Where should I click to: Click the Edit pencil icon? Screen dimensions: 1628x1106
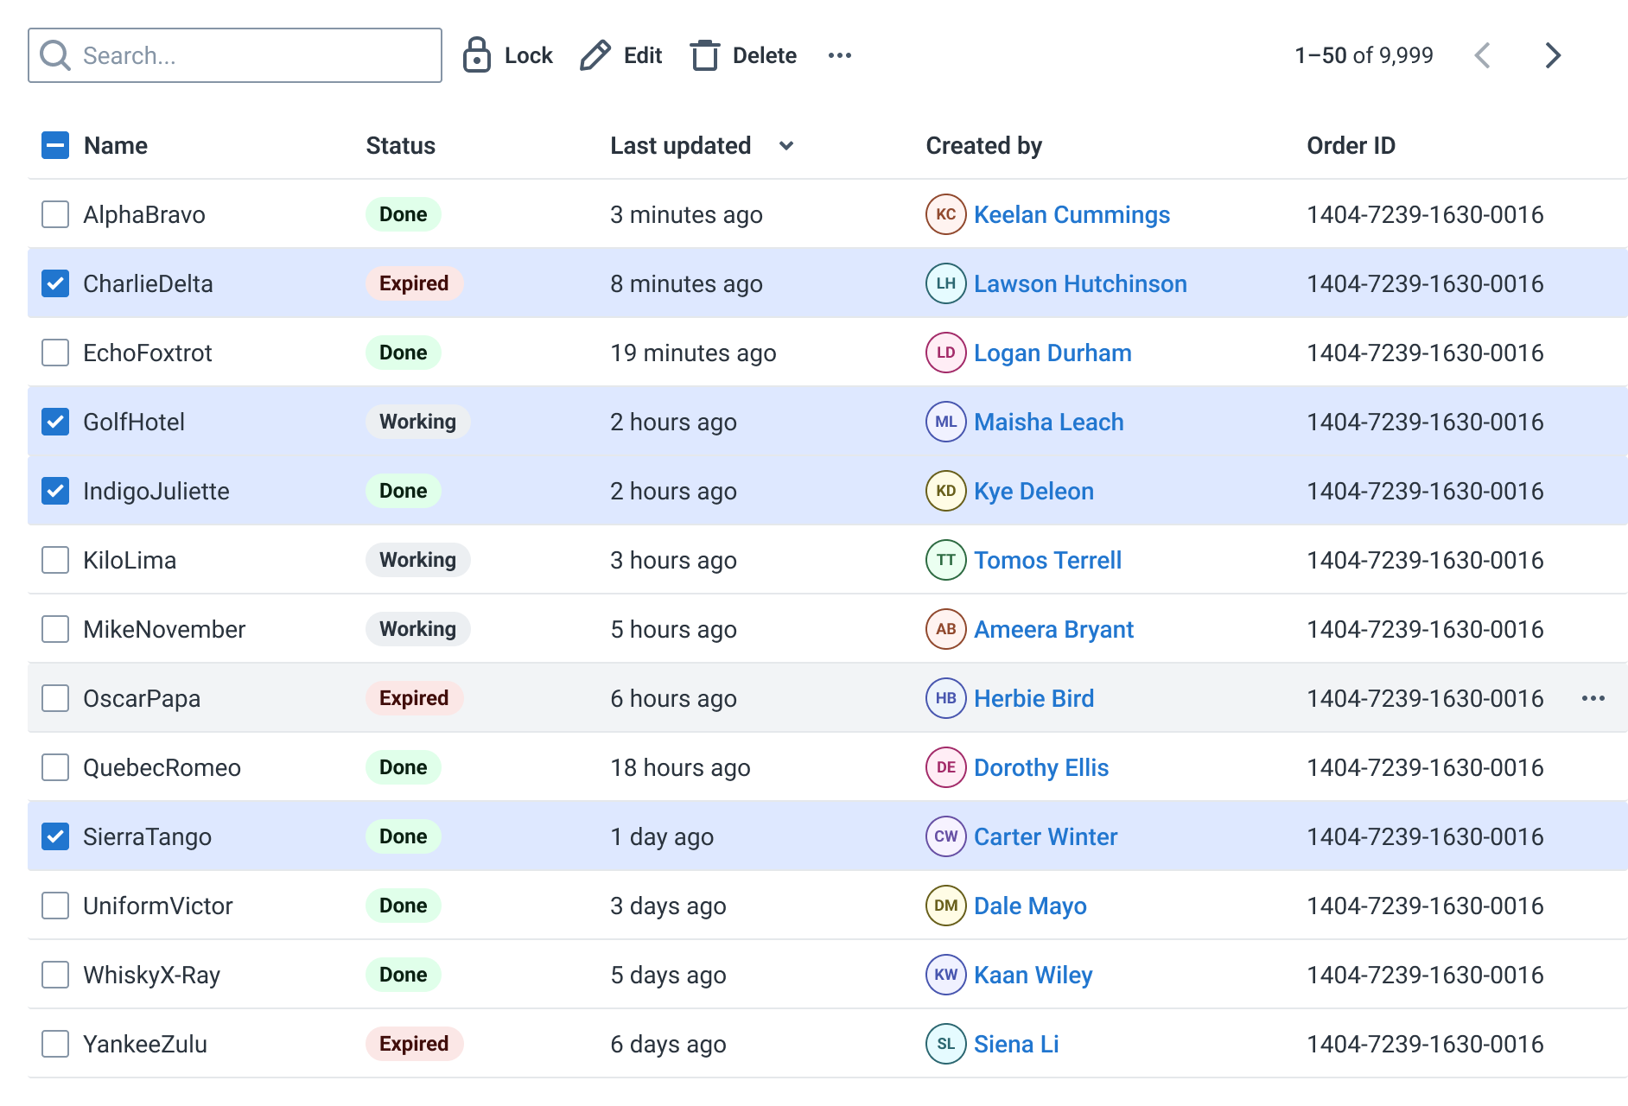coord(595,55)
